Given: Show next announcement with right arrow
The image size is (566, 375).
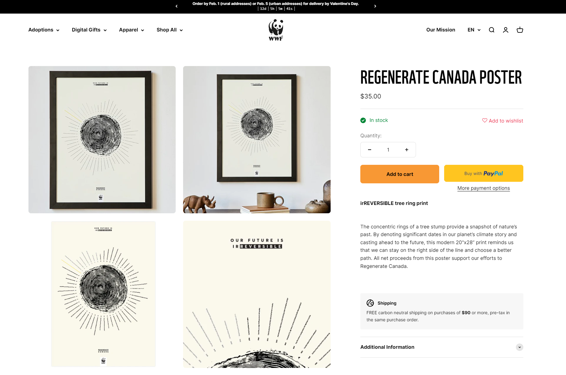Looking at the screenshot, I should [x=375, y=6].
